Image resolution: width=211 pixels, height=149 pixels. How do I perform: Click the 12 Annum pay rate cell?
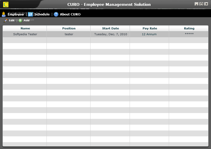coord(149,34)
